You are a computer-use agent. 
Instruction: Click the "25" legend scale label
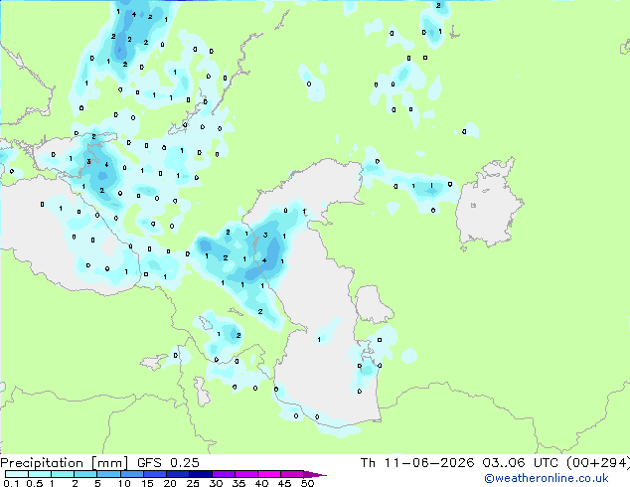(193, 483)
